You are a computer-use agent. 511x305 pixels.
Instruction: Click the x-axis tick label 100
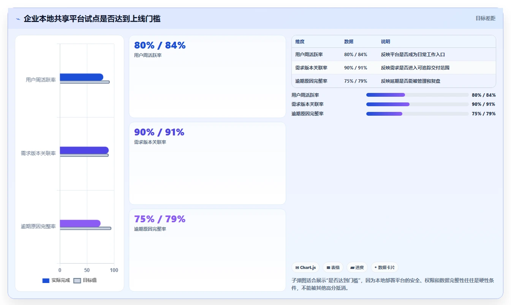click(x=114, y=270)
